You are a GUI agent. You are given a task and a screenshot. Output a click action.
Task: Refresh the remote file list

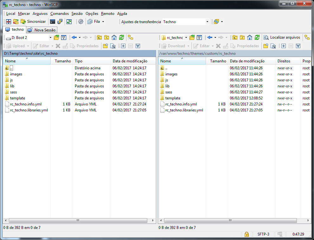coord(257,38)
